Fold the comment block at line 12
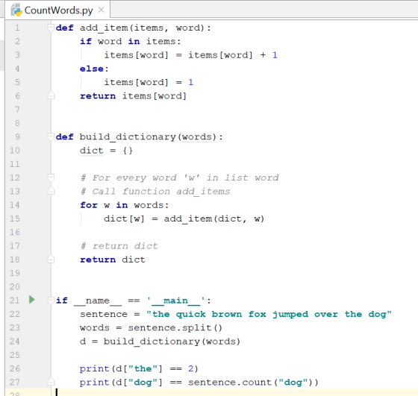Image resolution: width=418 pixels, height=396 pixels. point(51,177)
